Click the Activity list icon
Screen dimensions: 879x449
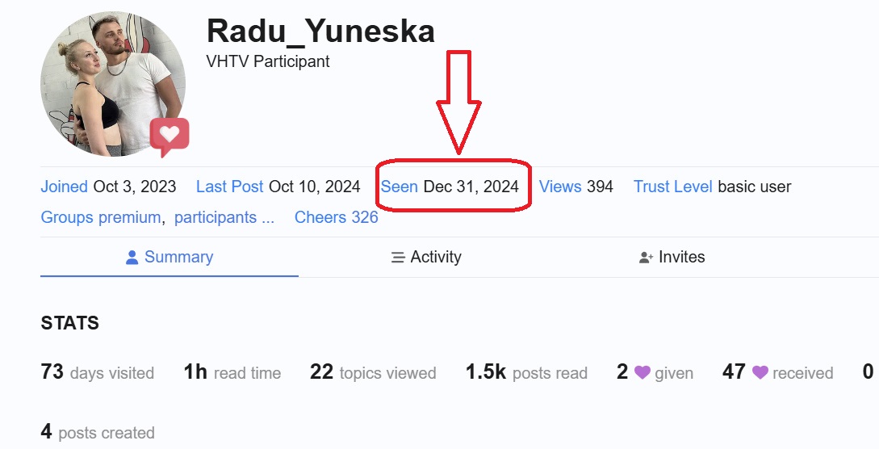pos(397,258)
